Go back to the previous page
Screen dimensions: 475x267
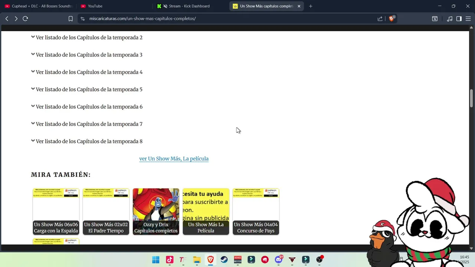click(x=7, y=19)
